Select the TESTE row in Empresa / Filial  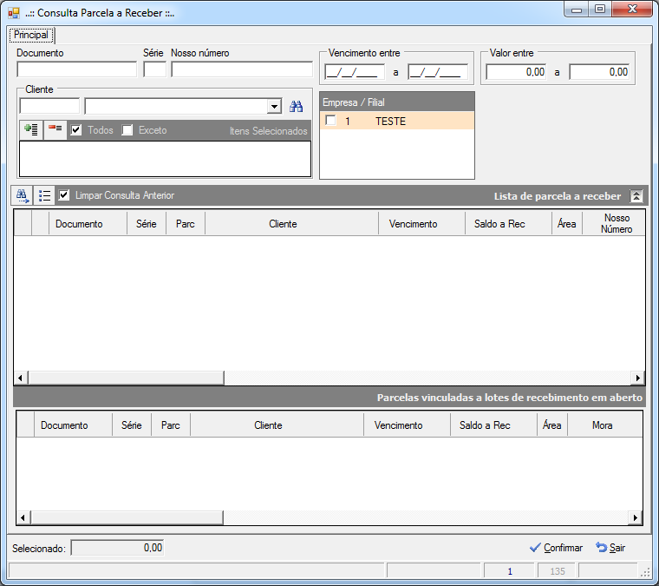click(397, 121)
